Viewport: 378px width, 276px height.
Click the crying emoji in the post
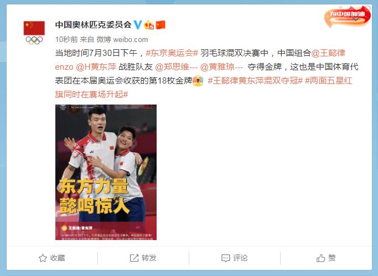[x=198, y=80]
